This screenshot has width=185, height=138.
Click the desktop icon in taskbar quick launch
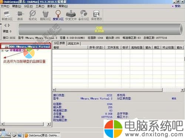[x=20, y=135]
